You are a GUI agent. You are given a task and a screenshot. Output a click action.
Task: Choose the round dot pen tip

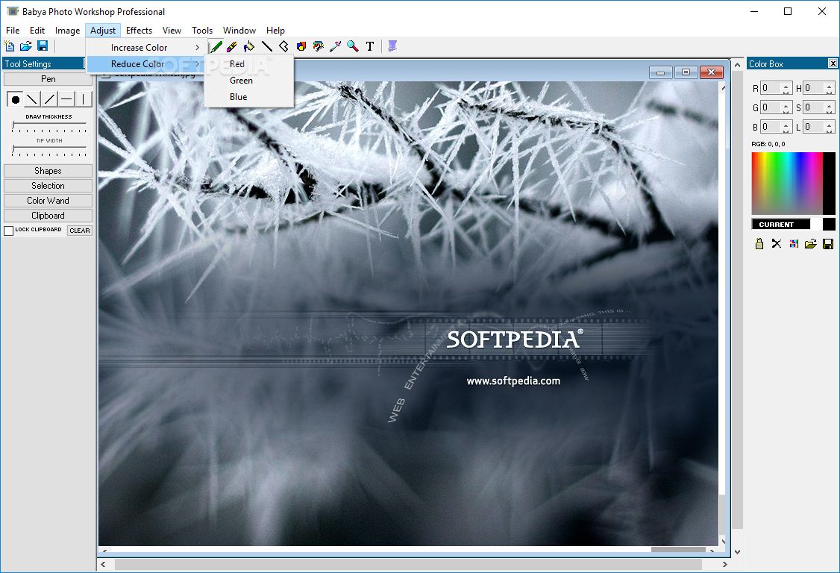pos(16,99)
